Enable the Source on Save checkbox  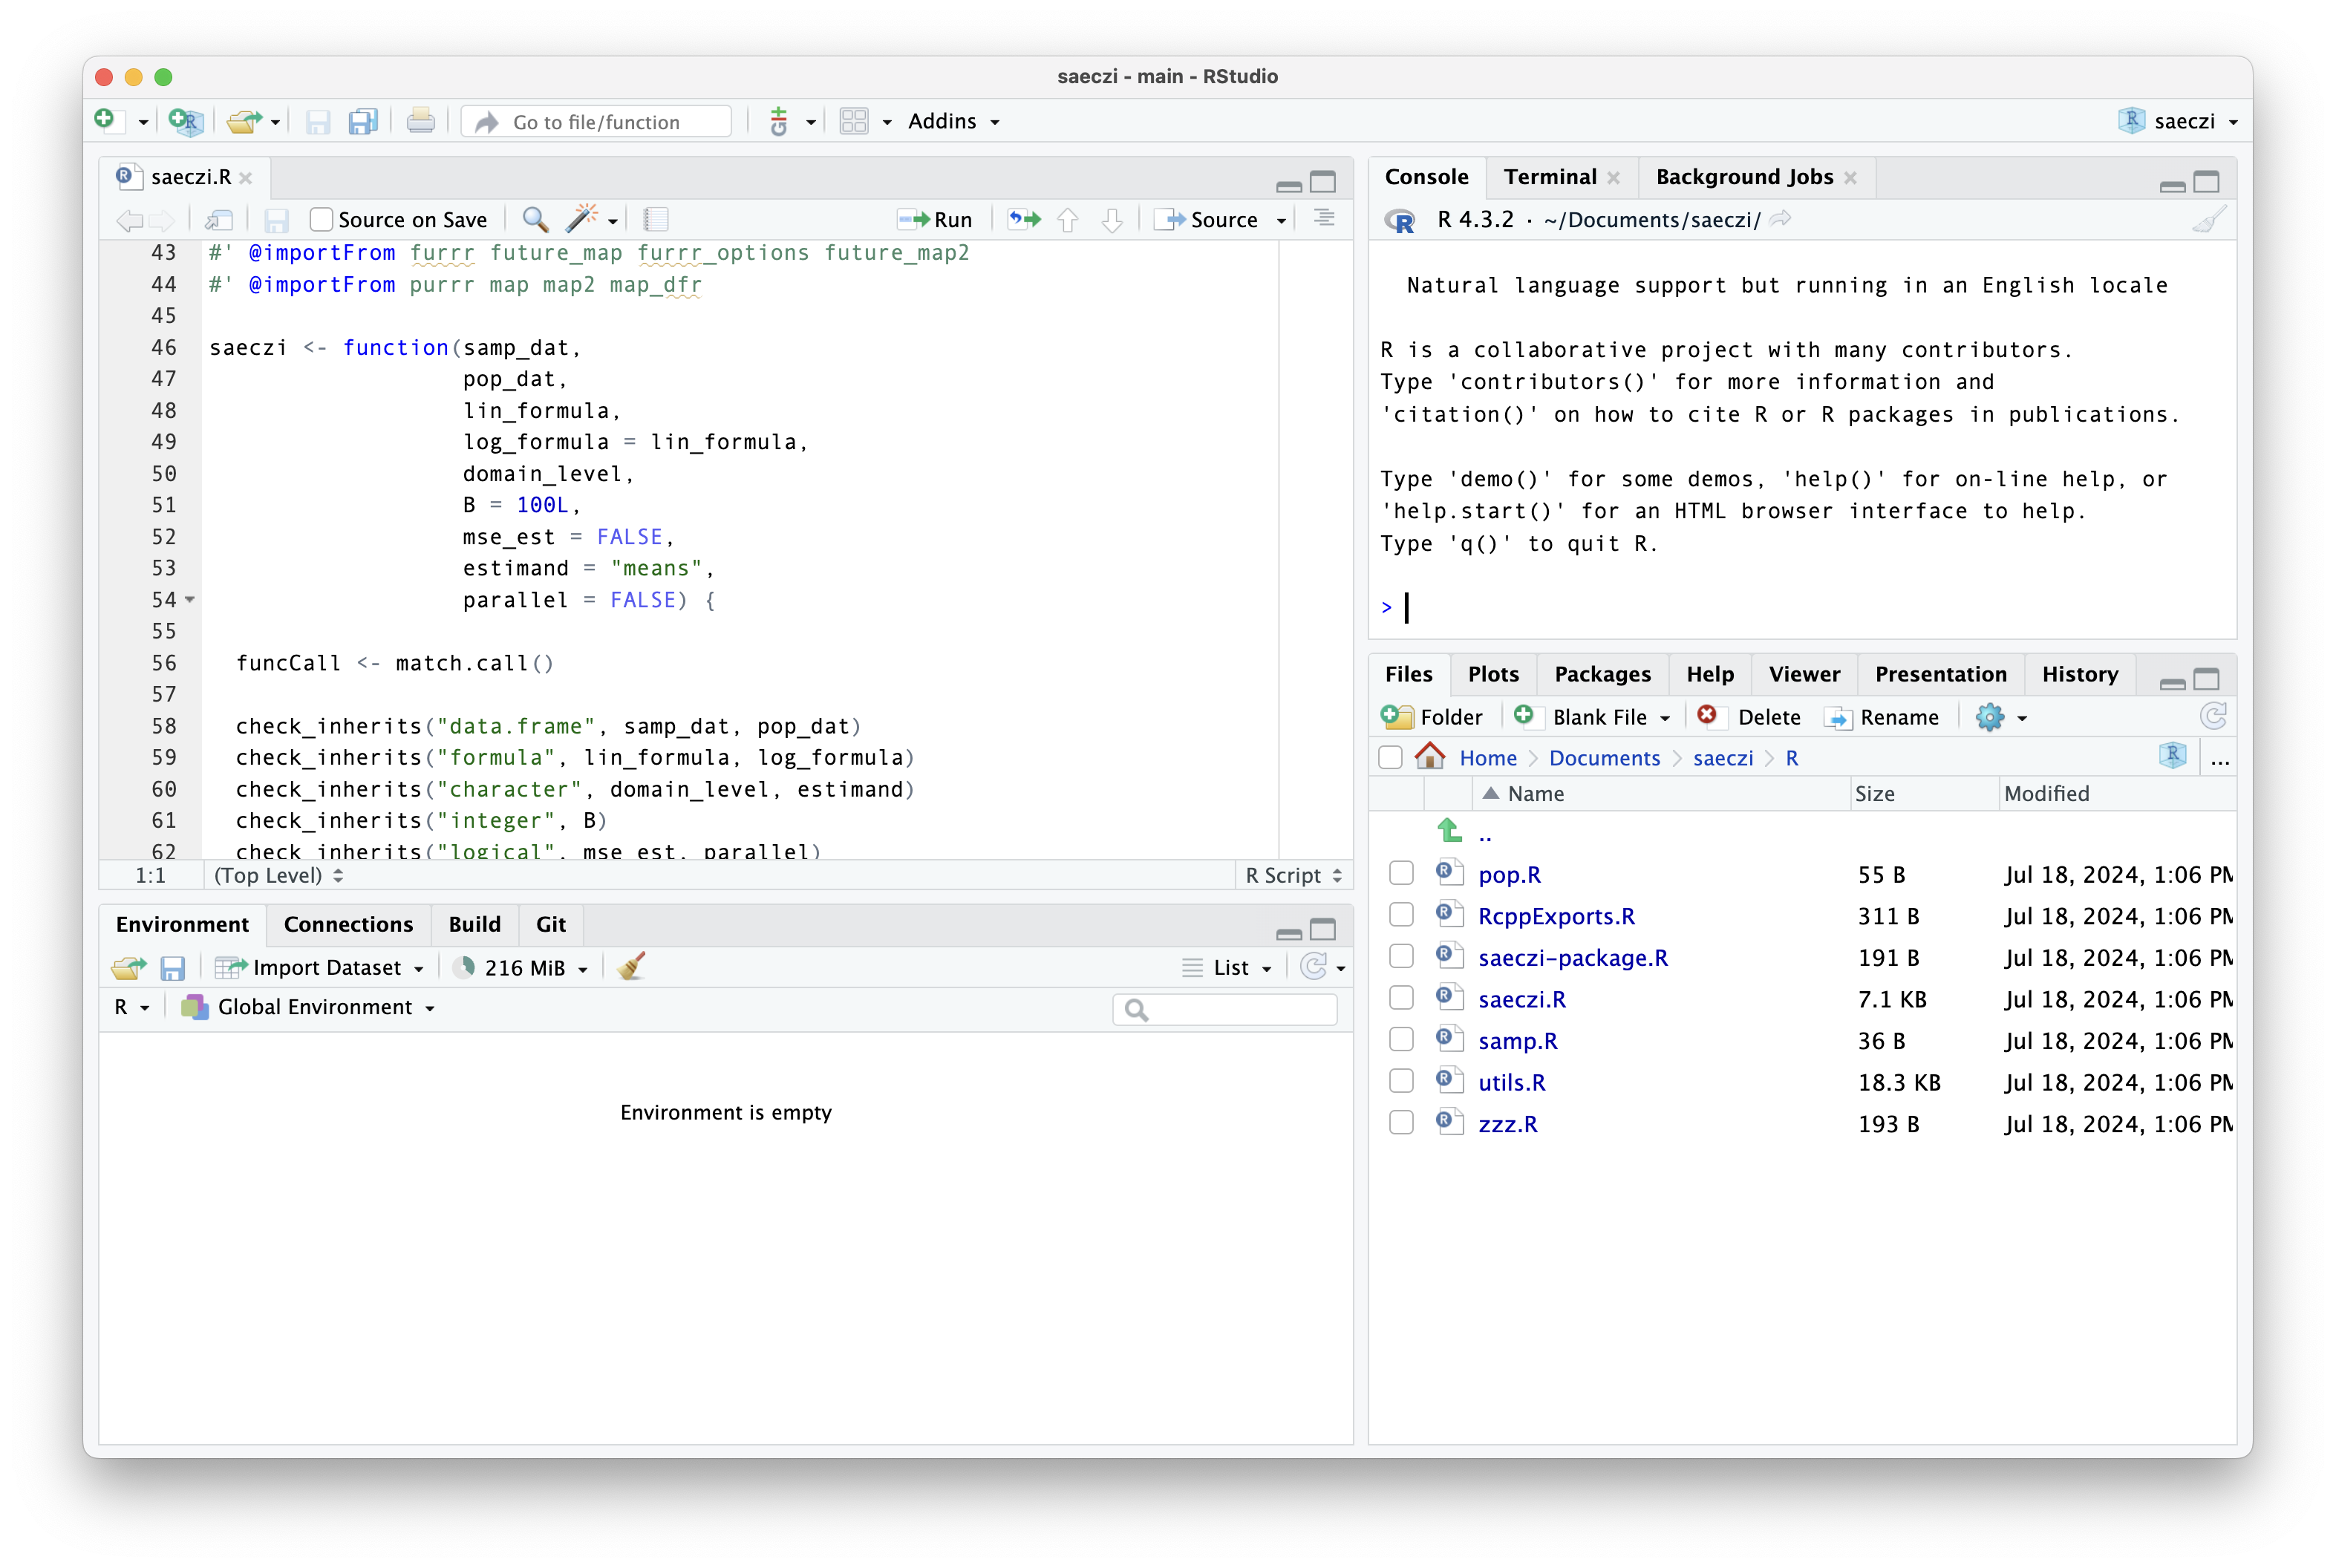coord(321,219)
